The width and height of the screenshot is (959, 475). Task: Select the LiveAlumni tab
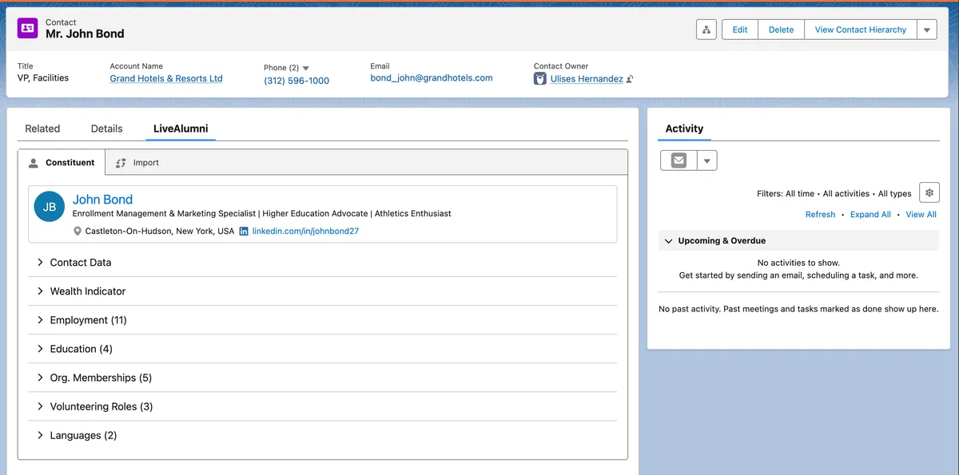[x=181, y=129]
